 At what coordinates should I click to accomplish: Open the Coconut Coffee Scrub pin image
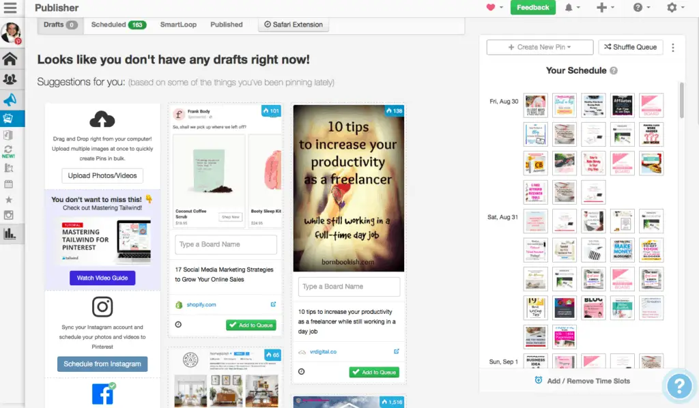(x=209, y=171)
